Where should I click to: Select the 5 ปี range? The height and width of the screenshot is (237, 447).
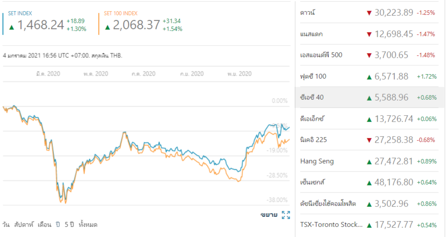(69, 225)
